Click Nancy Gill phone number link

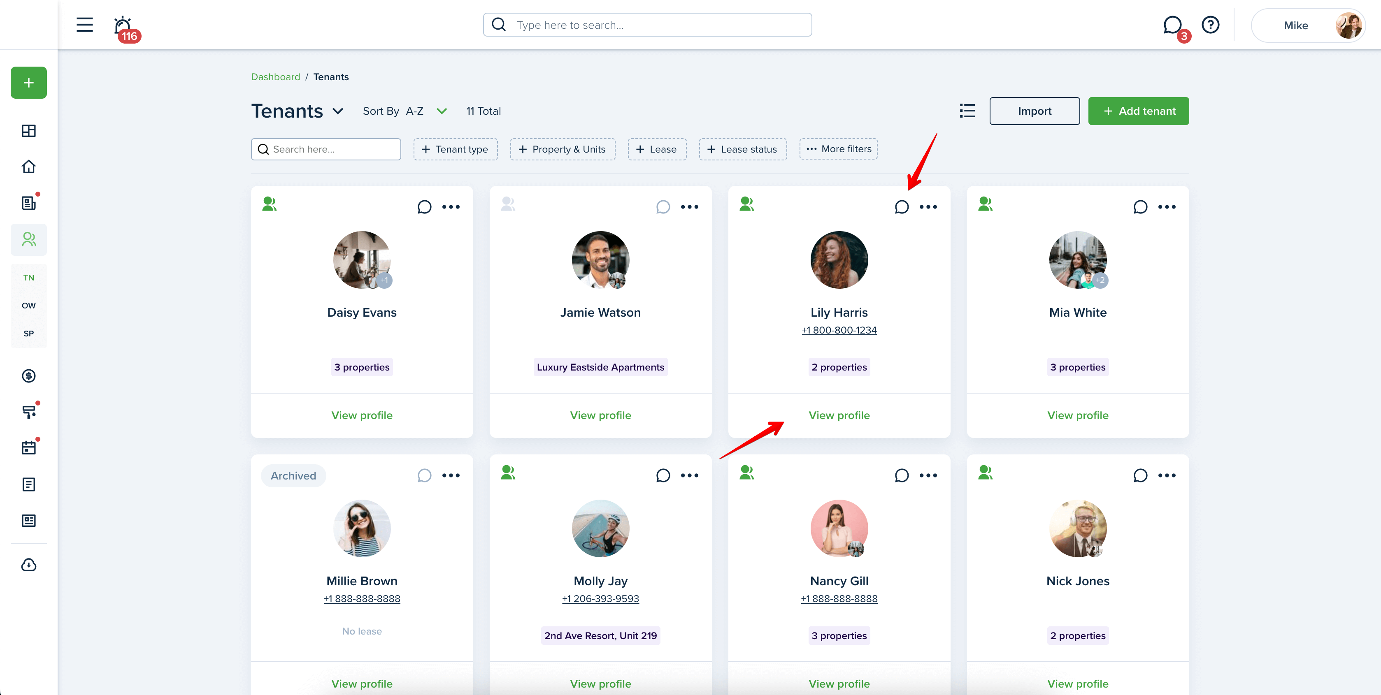(x=839, y=598)
